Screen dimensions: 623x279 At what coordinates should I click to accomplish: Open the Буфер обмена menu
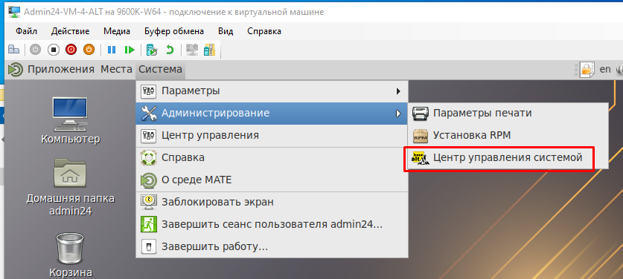click(174, 31)
